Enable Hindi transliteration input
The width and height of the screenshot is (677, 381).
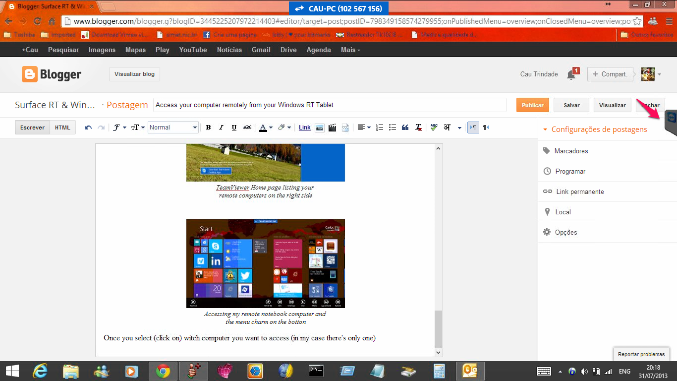(447, 127)
